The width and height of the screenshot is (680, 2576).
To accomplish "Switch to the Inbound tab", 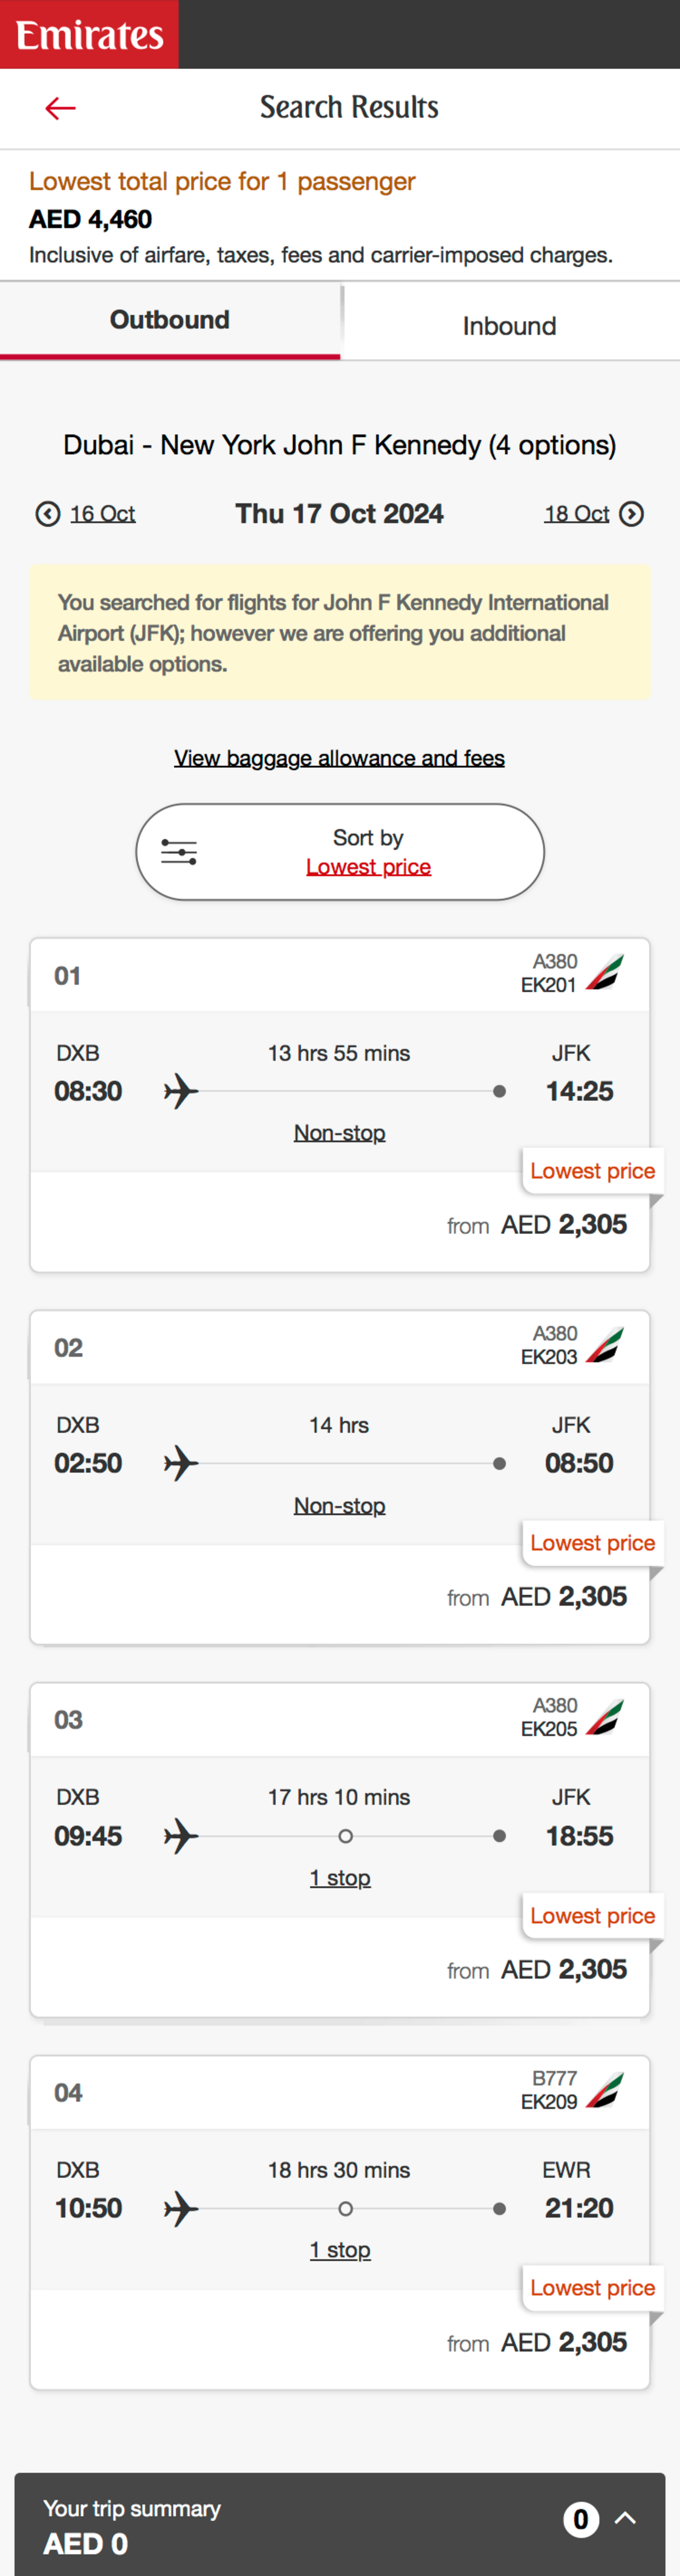I will 509,325.
